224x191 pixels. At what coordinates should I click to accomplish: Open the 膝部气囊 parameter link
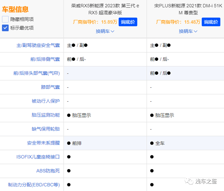[50, 87]
